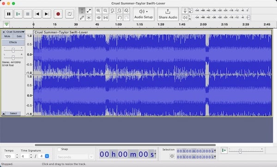Toggle the Loop playback button
277x167 pixels.
(x=70, y=14)
